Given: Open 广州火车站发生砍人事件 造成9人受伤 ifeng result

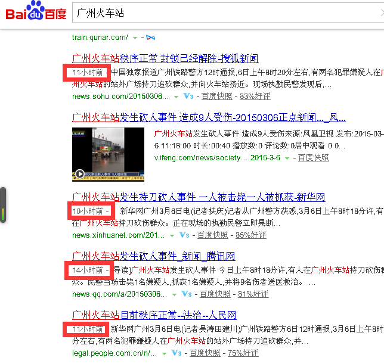Looking at the screenshot, I should pyautogui.click(x=209, y=118).
